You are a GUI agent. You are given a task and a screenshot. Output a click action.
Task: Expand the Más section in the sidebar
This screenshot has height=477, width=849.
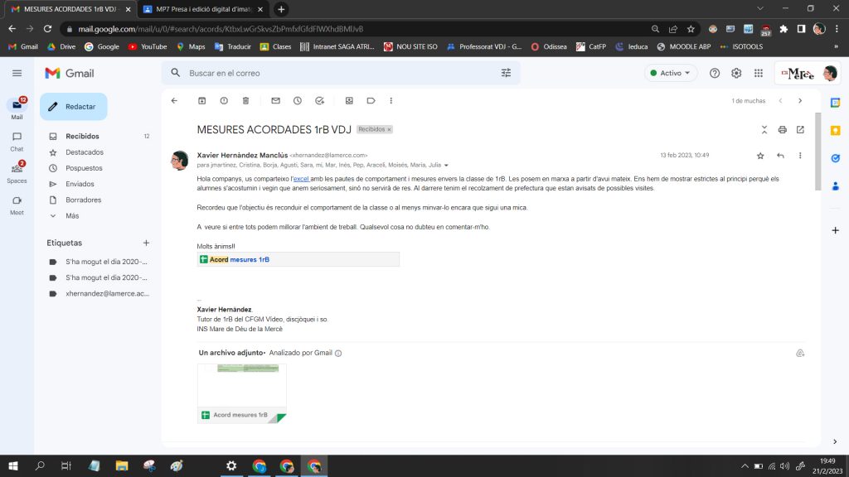pos(72,215)
